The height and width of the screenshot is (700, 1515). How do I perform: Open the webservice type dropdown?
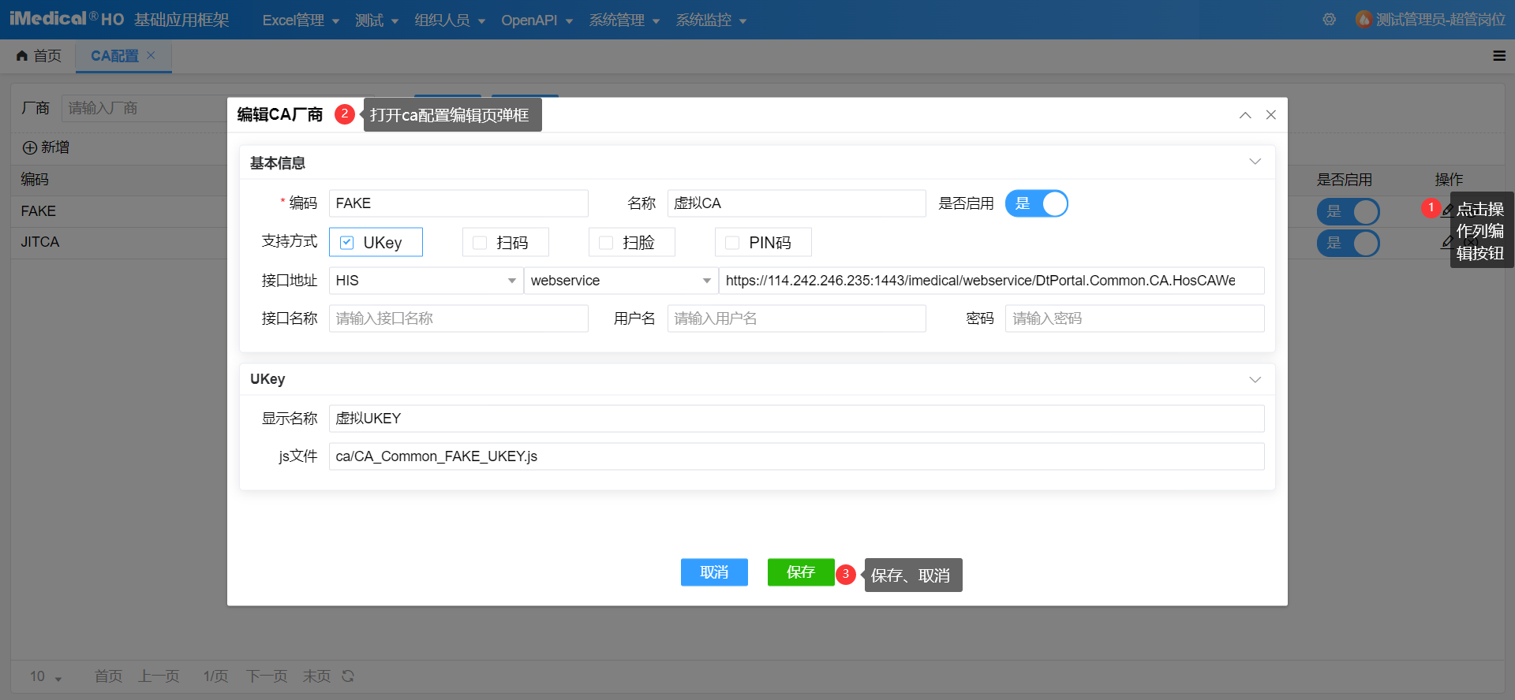click(x=621, y=281)
